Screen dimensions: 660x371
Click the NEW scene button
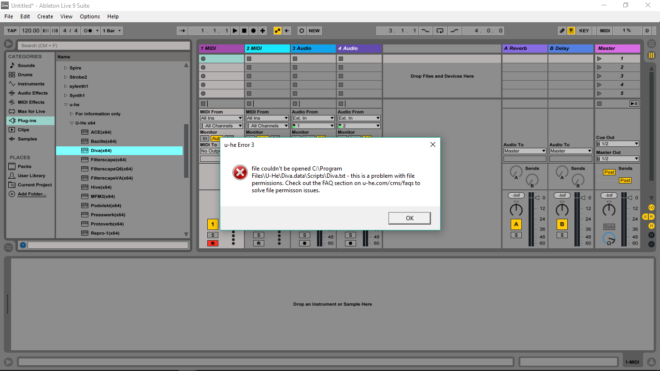pos(314,30)
